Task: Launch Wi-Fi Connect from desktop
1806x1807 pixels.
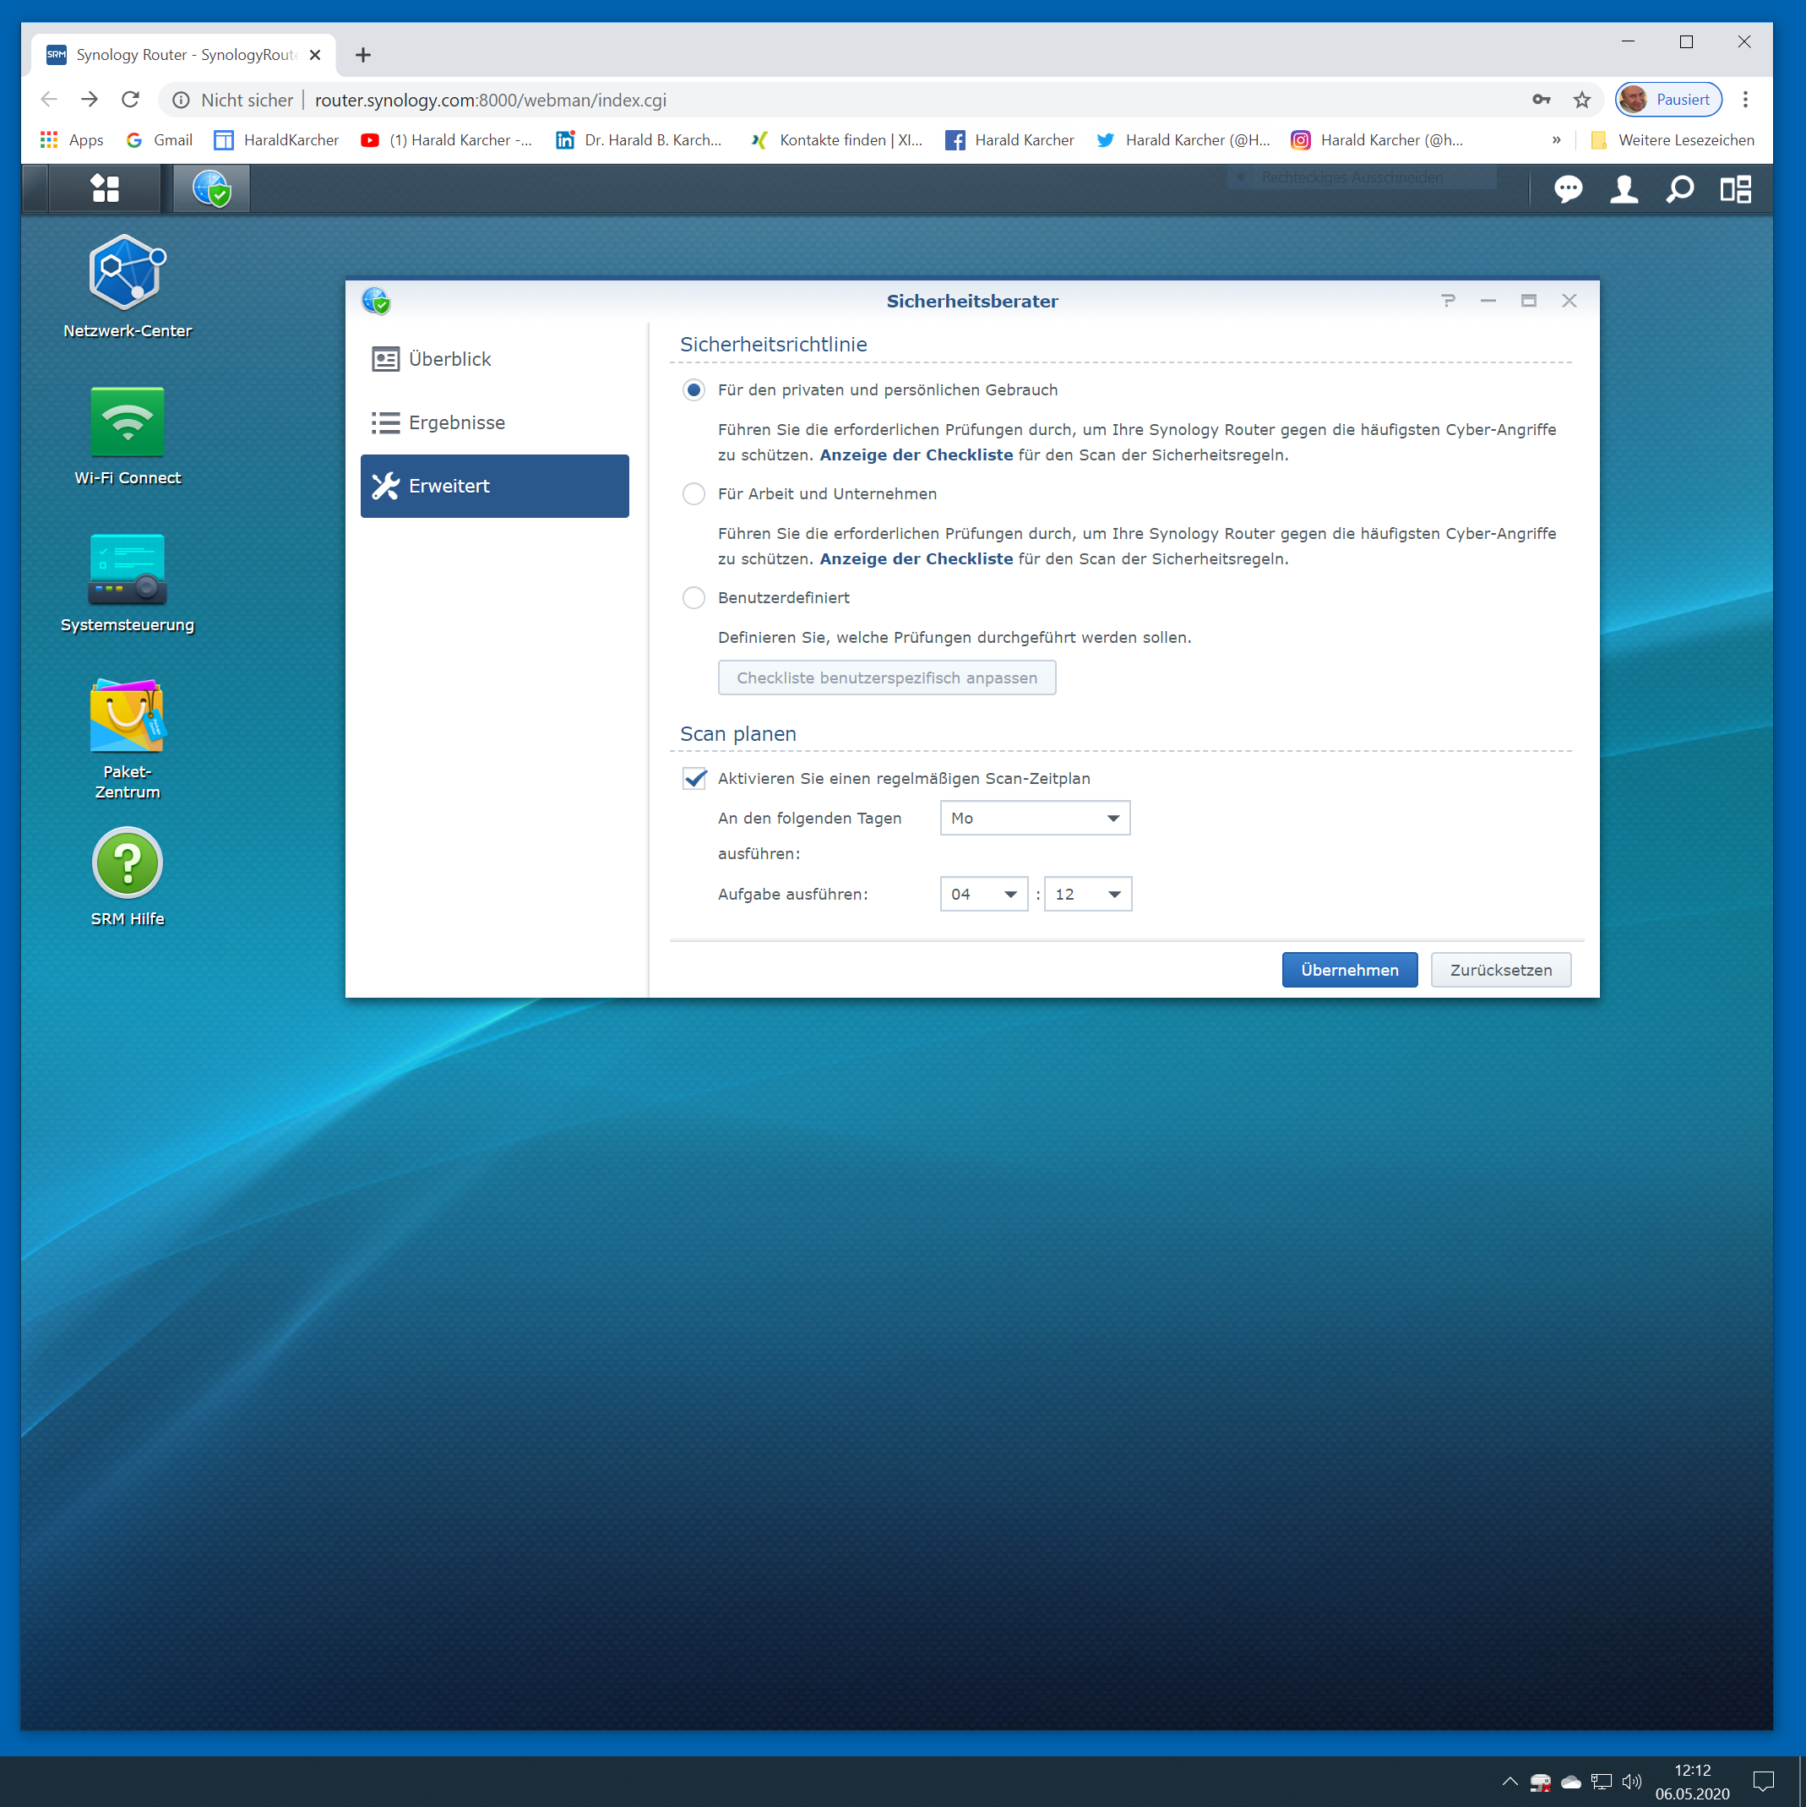Action: click(128, 422)
